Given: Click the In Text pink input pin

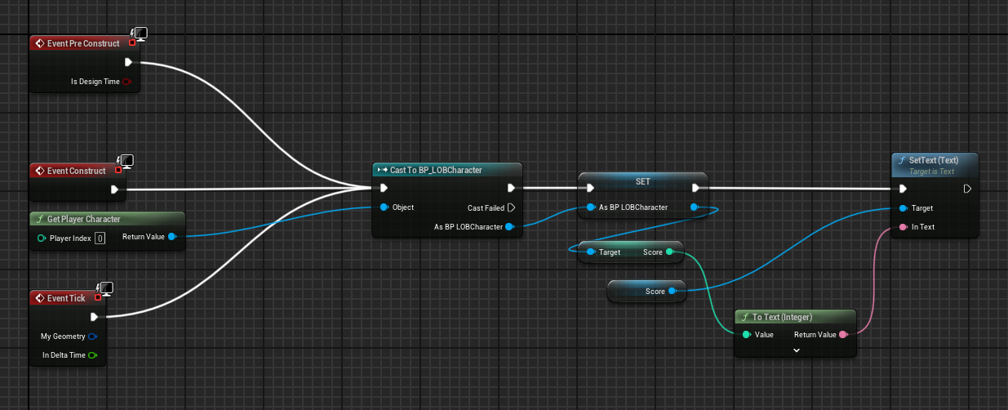Looking at the screenshot, I should [x=903, y=227].
